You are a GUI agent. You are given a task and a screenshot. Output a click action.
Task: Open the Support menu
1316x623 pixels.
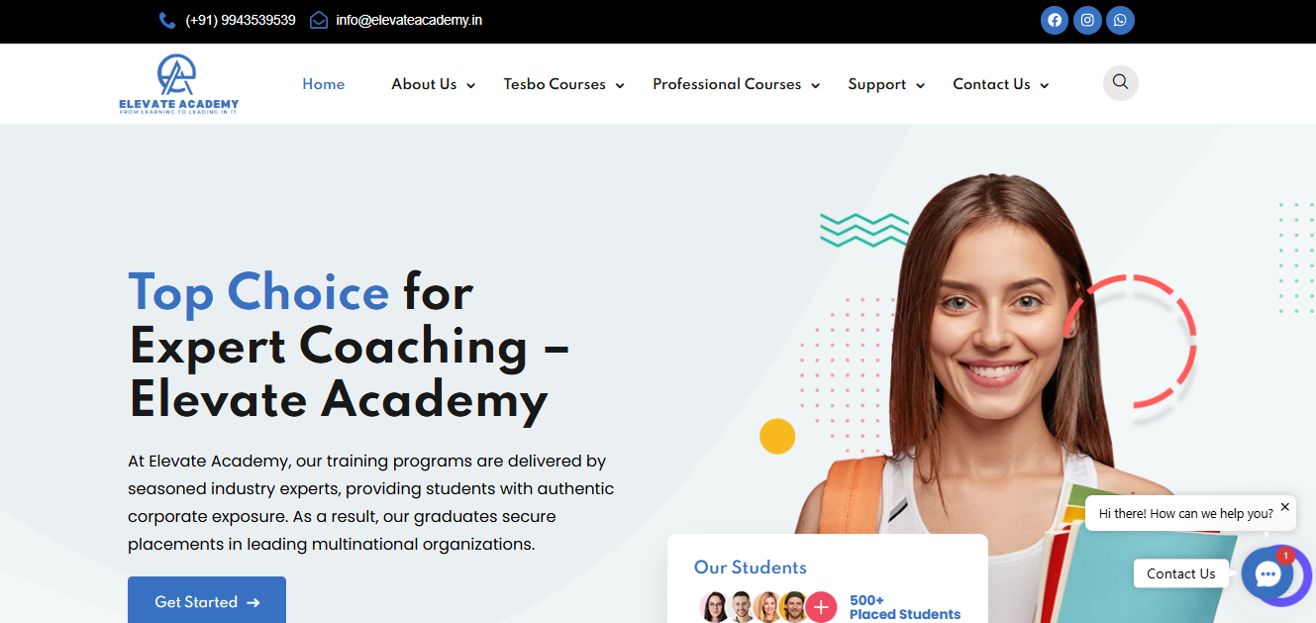point(886,84)
